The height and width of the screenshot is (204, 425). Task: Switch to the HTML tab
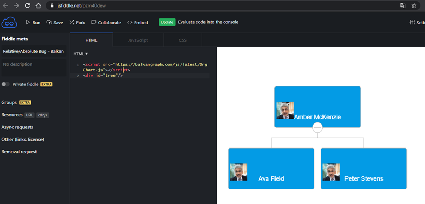point(91,40)
